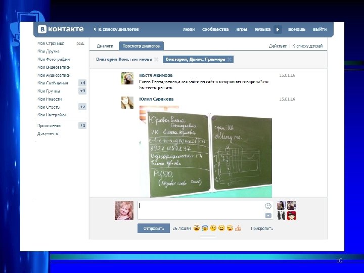Click the groups counter badge

tap(82, 91)
